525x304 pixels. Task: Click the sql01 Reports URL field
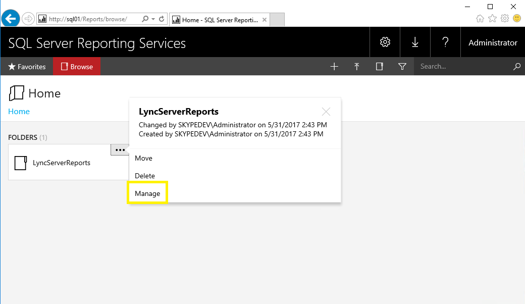click(88, 19)
